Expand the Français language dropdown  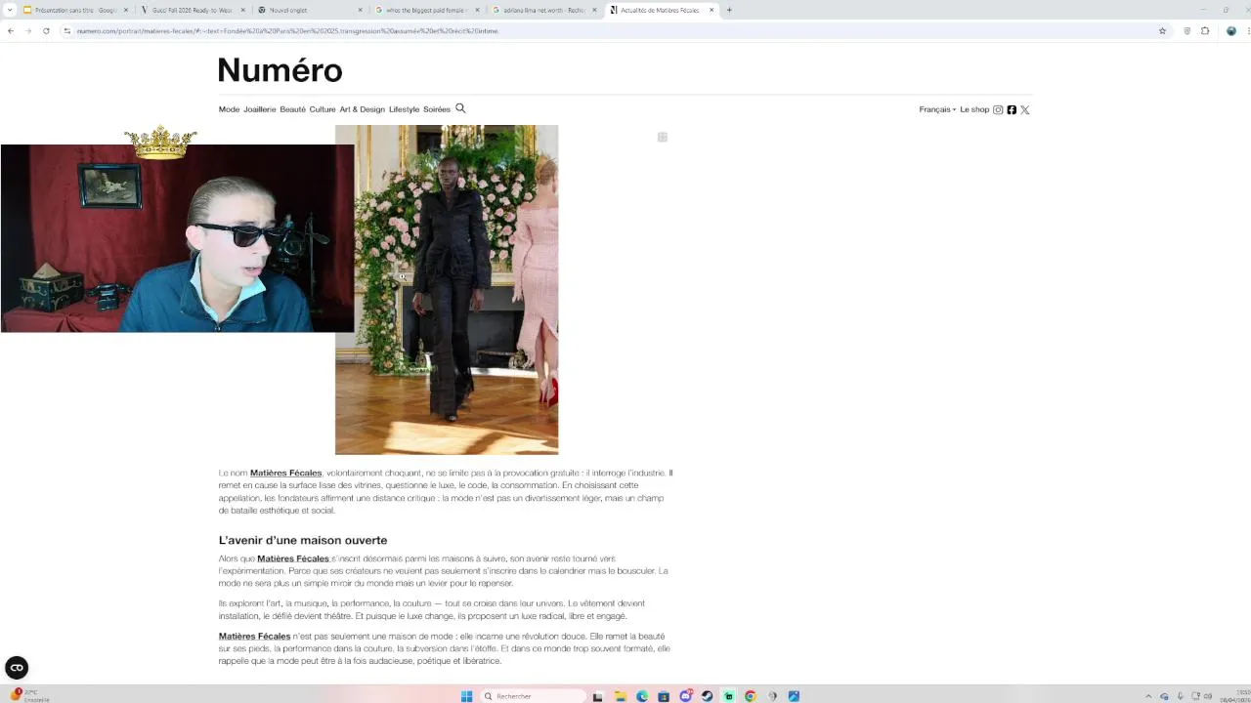(937, 109)
